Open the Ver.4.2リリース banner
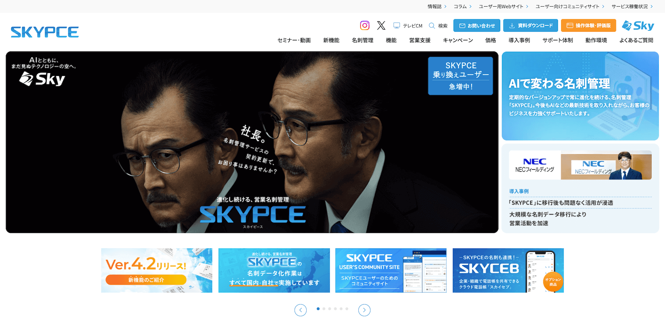This screenshot has width=665, height=322. point(157,271)
